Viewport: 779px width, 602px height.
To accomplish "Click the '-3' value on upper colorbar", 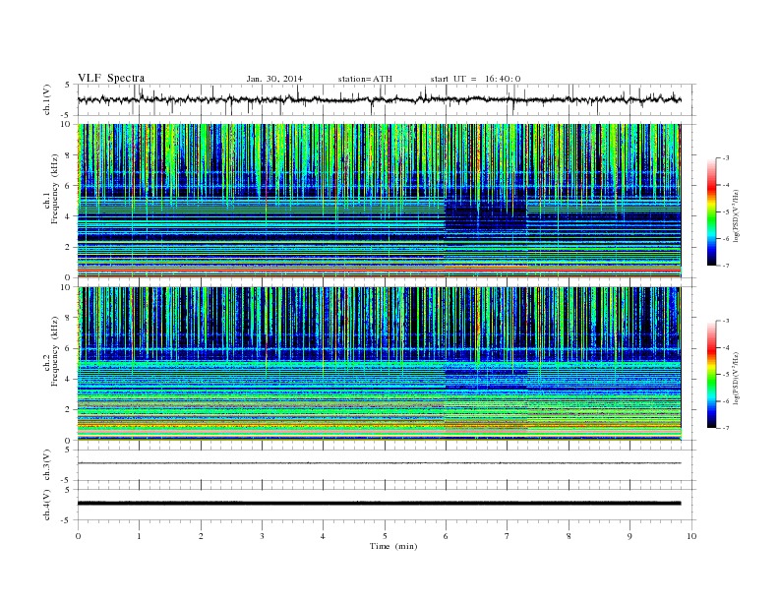I will pos(726,158).
